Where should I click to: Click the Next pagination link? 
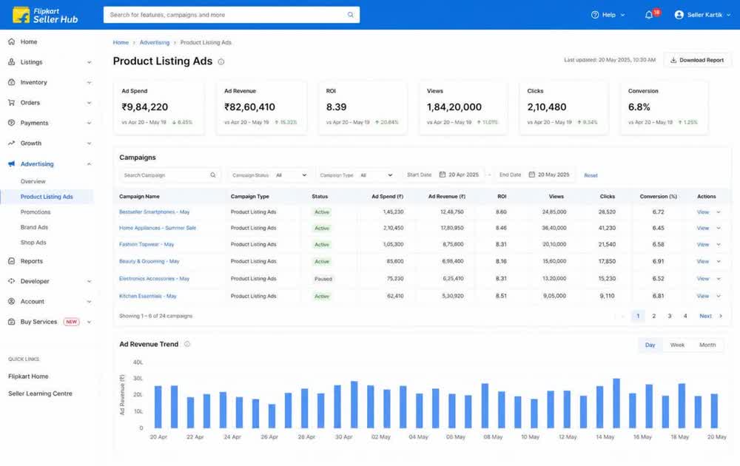pos(705,316)
